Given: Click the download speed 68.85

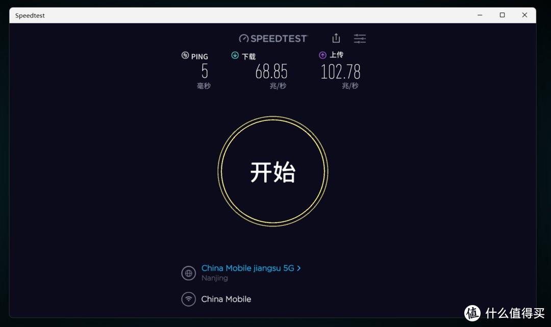Looking at the screenshot, I should tap(272, 72).
